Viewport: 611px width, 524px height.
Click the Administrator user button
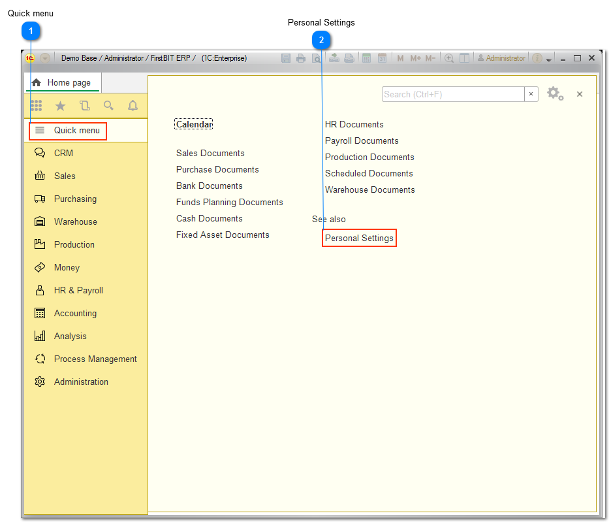point(501,58)
